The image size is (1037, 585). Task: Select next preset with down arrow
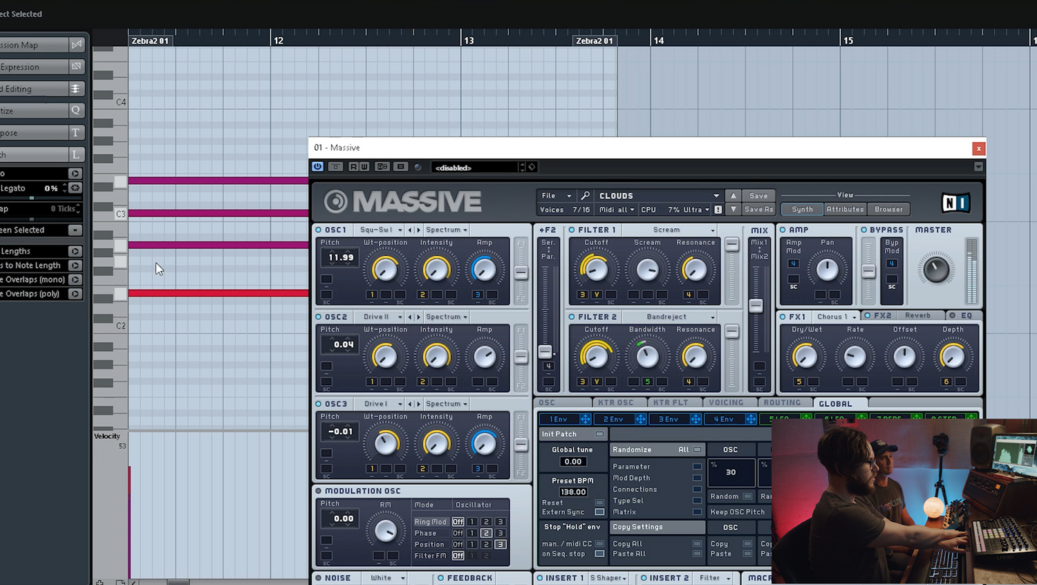coord(734,210)
